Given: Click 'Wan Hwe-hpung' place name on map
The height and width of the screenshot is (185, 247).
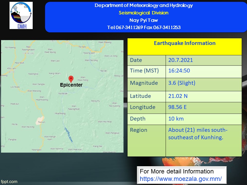Looking at the screenshot, I should click(50, 51).
